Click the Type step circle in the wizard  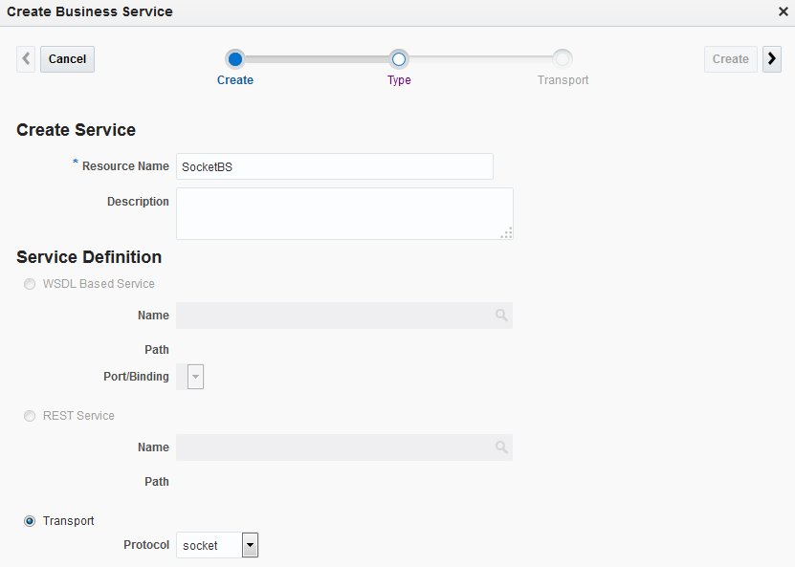tap(399, 59)
